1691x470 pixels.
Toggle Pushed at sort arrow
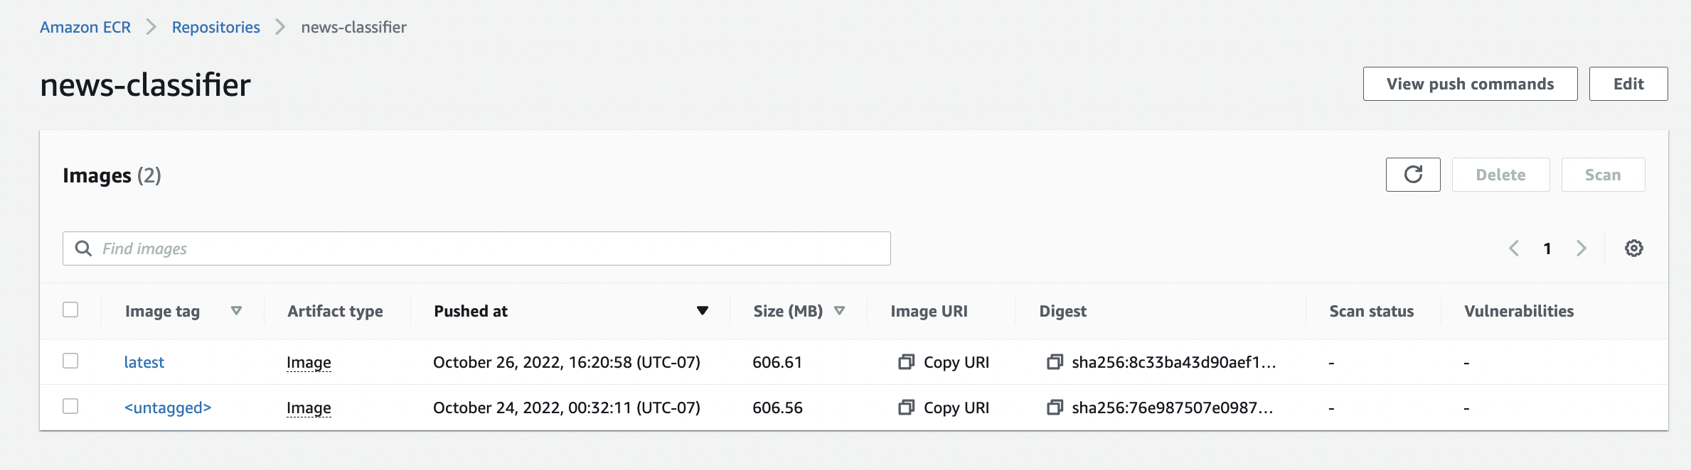(x=702, y=311)
